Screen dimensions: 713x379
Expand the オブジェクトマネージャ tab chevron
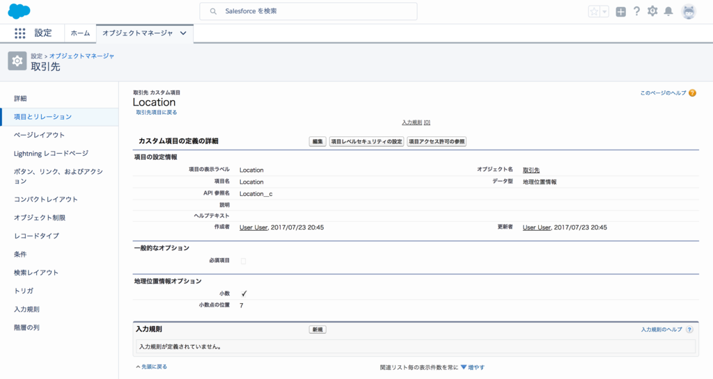[183, 33]
